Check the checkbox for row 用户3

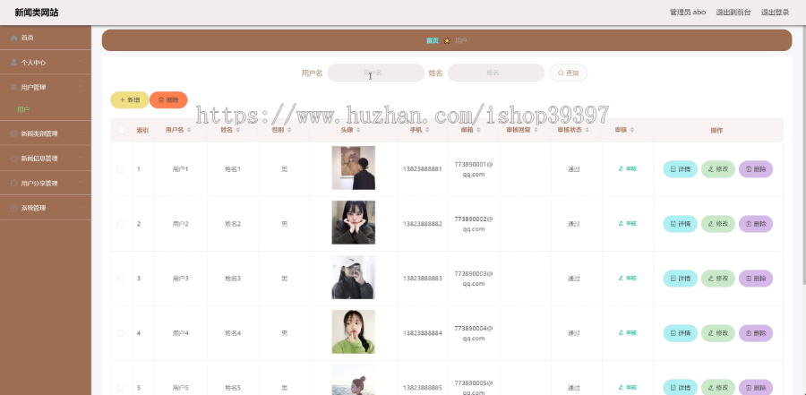coord(121,279)
